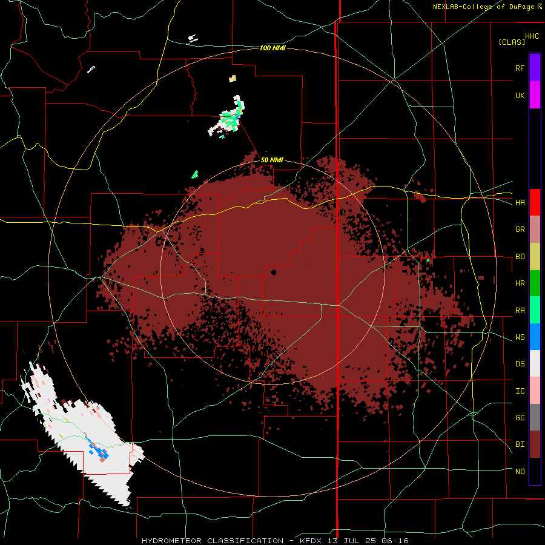Screen dimensions: 545x545
Task: Click the HR legend label
Action: pyautogui.click(x=520, y=283)
